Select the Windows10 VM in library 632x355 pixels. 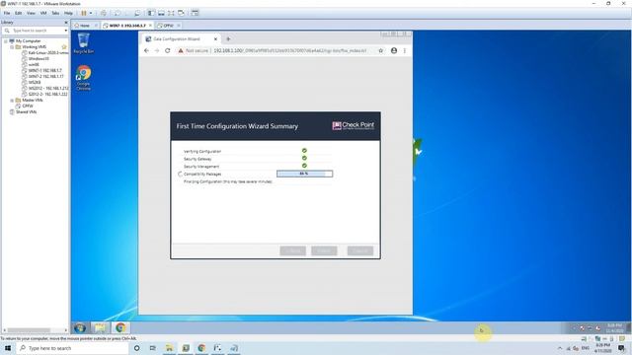coord(36,59)
